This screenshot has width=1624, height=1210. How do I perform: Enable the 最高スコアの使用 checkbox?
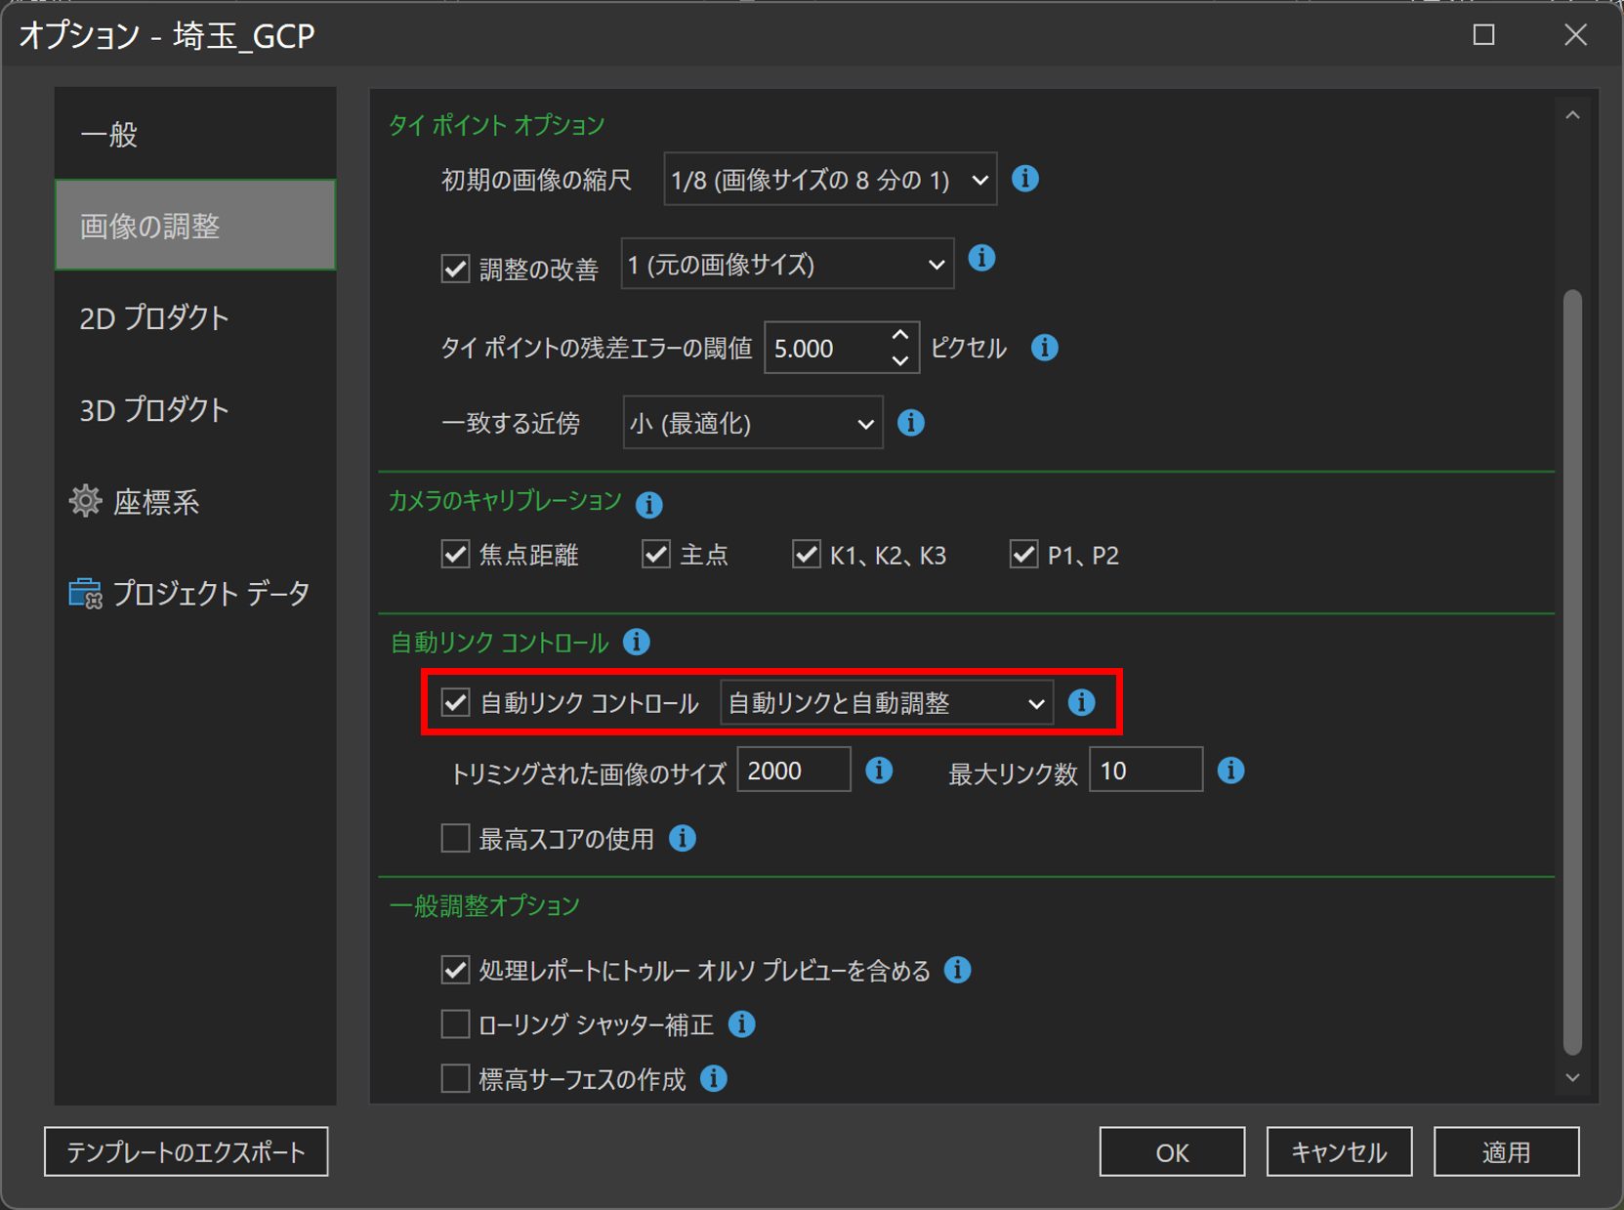coord(455,838)
